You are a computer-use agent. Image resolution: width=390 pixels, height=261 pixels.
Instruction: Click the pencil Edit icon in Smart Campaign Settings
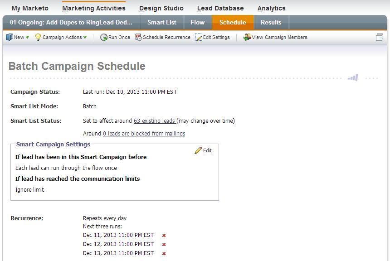pyautogui.click(x=198, y=150)
